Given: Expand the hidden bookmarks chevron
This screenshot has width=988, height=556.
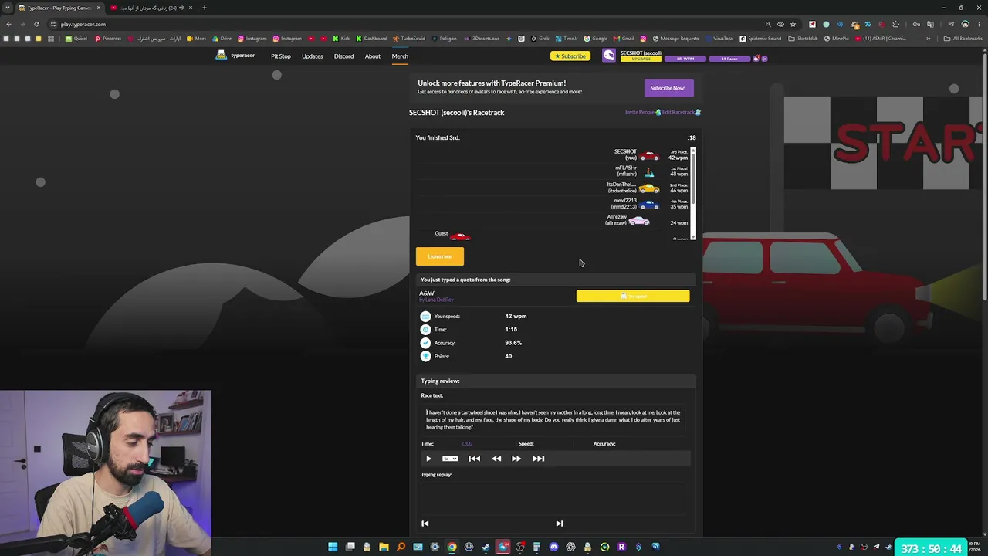Looking at the screenshot, I should 929,39.
